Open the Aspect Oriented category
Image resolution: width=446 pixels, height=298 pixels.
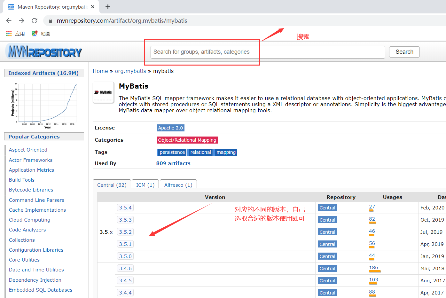tap(28, 150)
